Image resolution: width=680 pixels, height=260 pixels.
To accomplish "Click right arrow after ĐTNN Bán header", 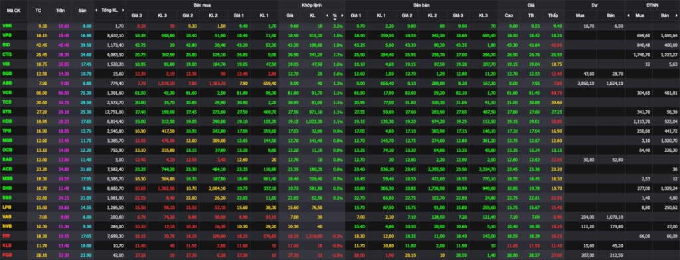I will [677, 16].
